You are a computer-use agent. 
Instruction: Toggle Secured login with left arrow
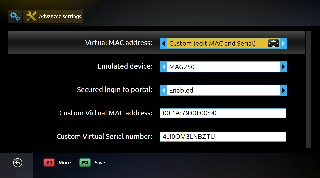(163, 90)
